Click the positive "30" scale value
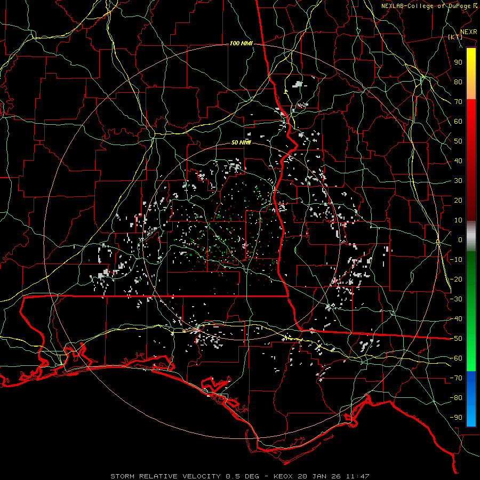 tap(458, 181)
